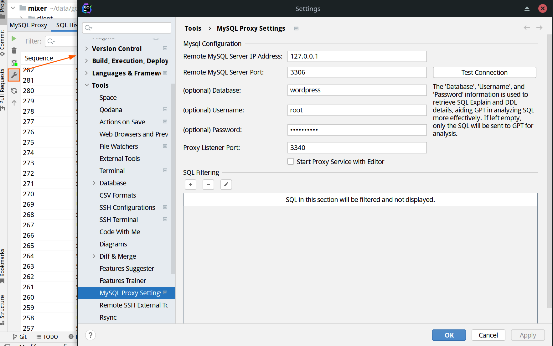The width and height of the screenshot is (553, 346).
Task: Navigate back with the left arrow in Settings
Action: coord(527,28)
